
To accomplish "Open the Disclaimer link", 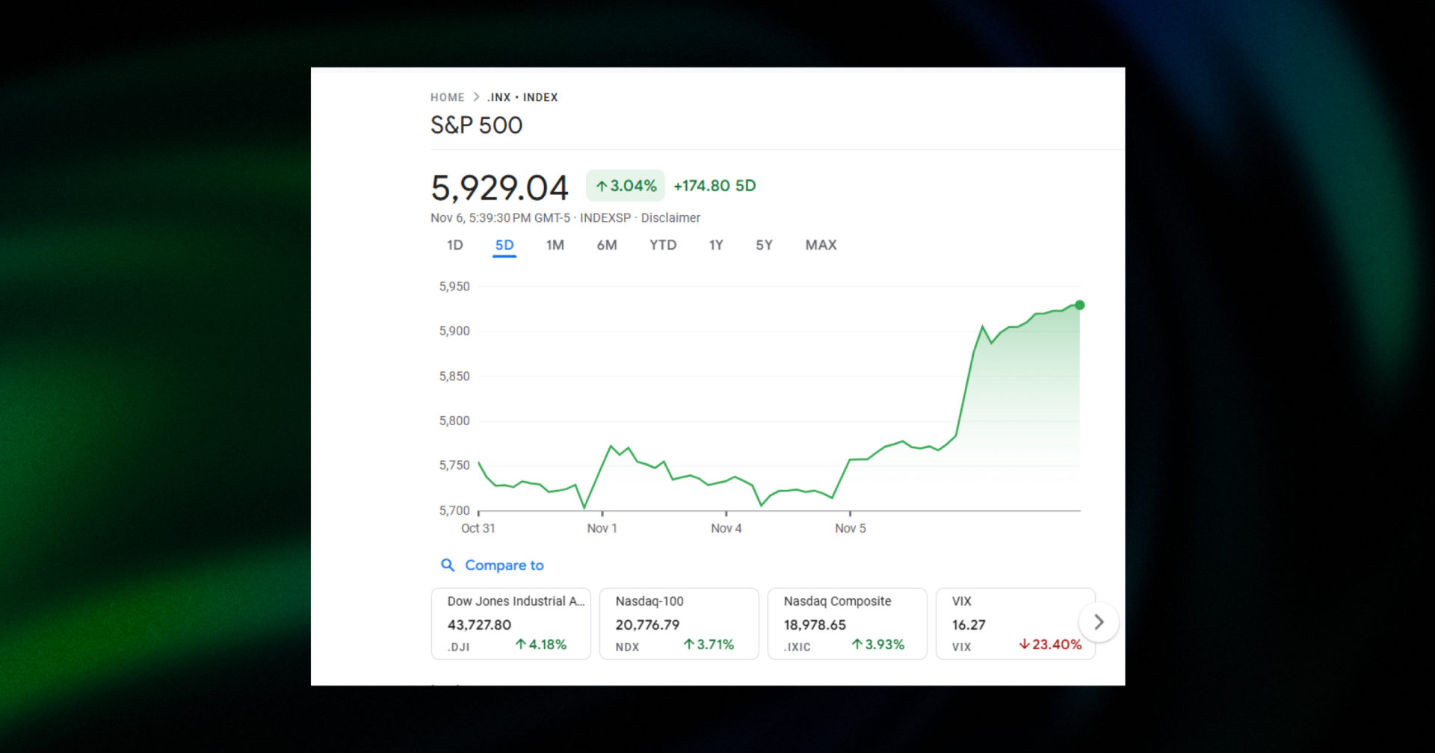I will click(670, 217).
